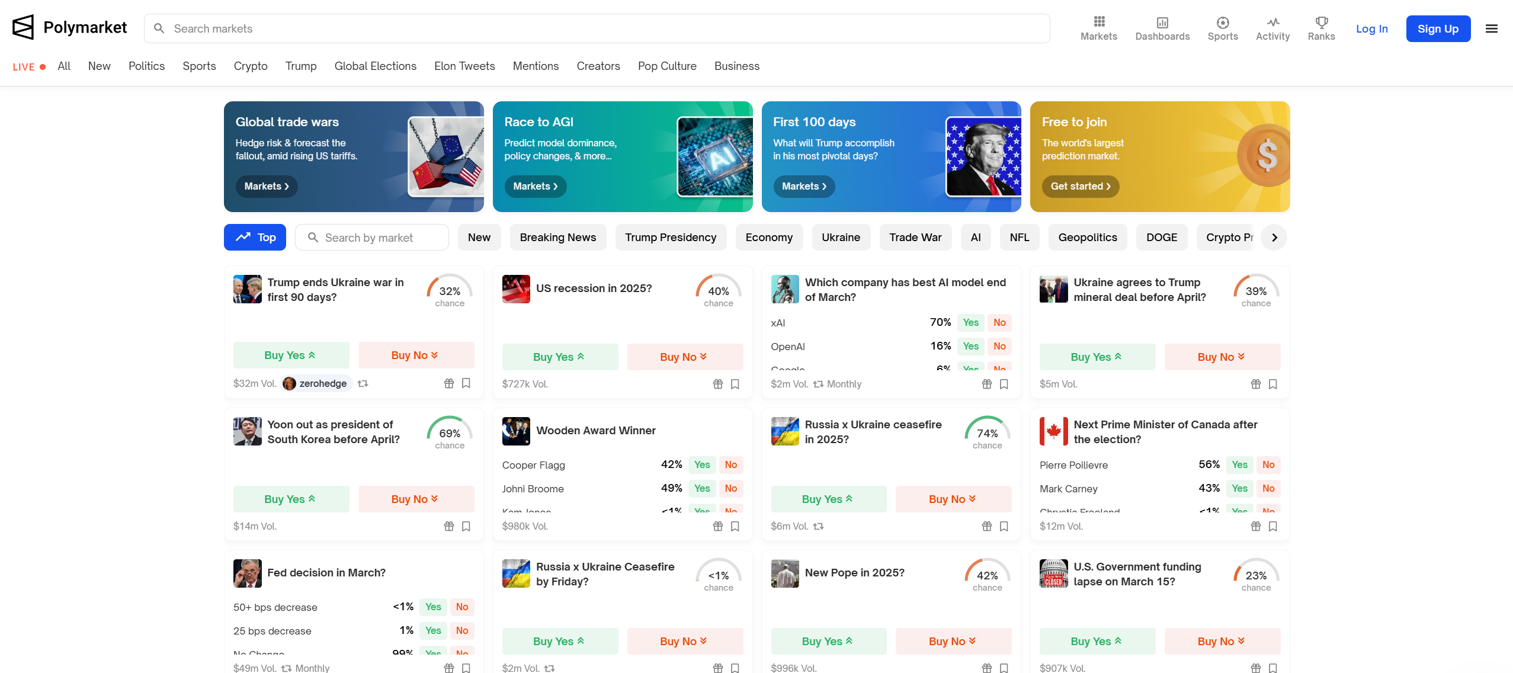1513x673 pixels.
Task: Filter by DOGE chip
Action: coord(1162,237)
